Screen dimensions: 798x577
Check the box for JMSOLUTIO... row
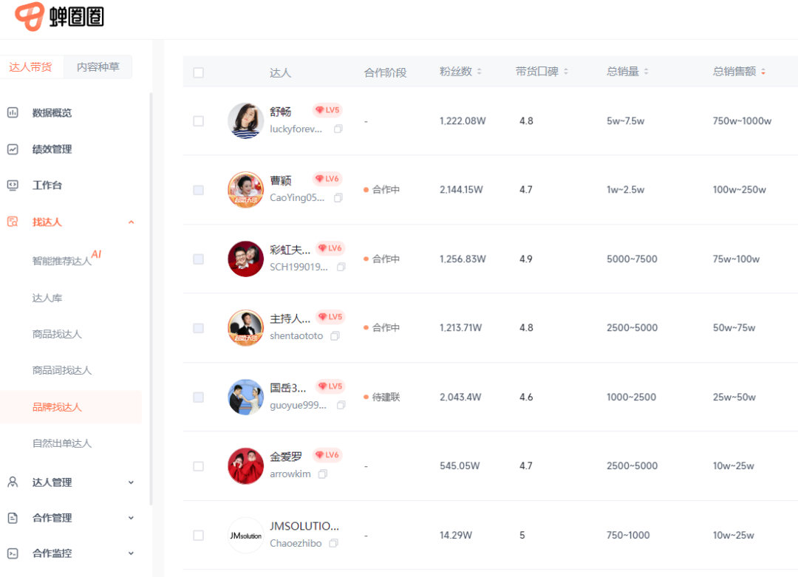point(199,536)
